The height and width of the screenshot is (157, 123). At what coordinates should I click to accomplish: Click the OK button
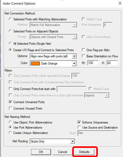pos(41,152)
